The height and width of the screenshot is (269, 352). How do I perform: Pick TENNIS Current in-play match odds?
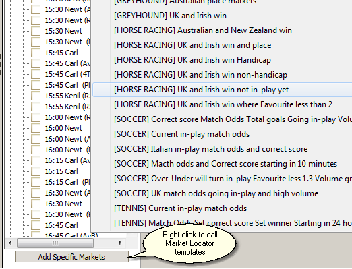tap(180, 208)
